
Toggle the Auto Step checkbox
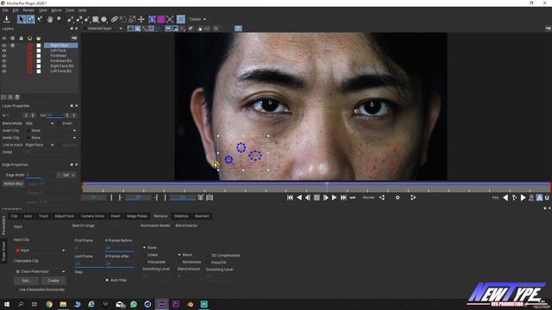[x=107, y=280]
